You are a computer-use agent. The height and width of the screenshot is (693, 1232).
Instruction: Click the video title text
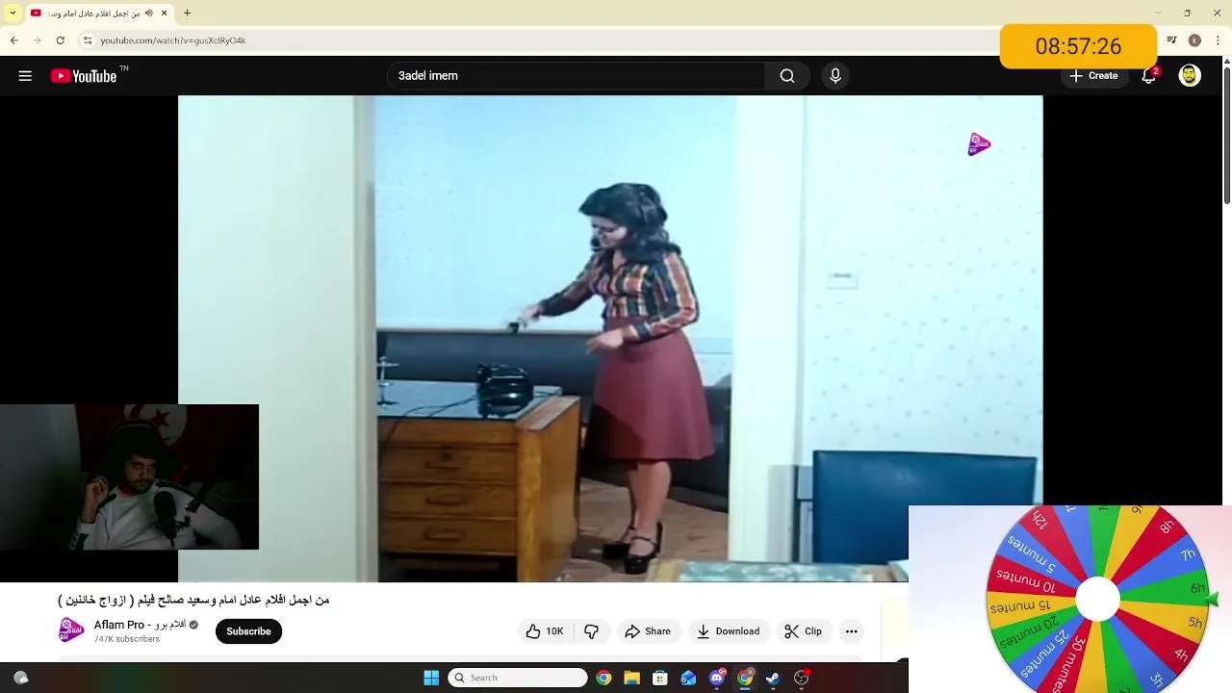pyautogui.click(x=193, y=600)
